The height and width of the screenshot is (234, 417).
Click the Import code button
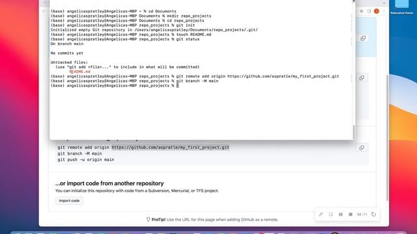point(69,201)
